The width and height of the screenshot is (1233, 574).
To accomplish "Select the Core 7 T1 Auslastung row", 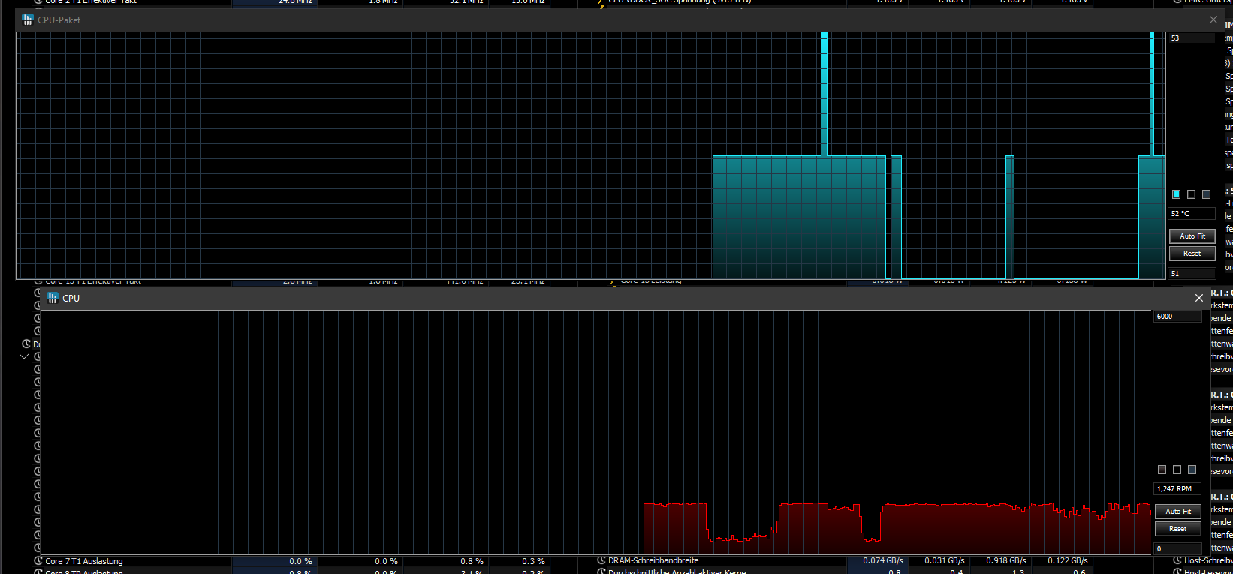I will 291,561.
